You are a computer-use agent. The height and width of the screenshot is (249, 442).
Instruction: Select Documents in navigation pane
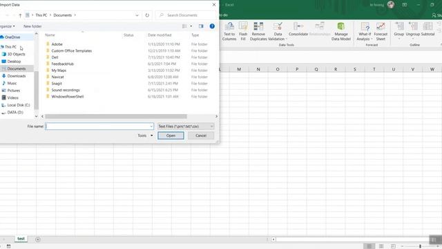[17, 68]
